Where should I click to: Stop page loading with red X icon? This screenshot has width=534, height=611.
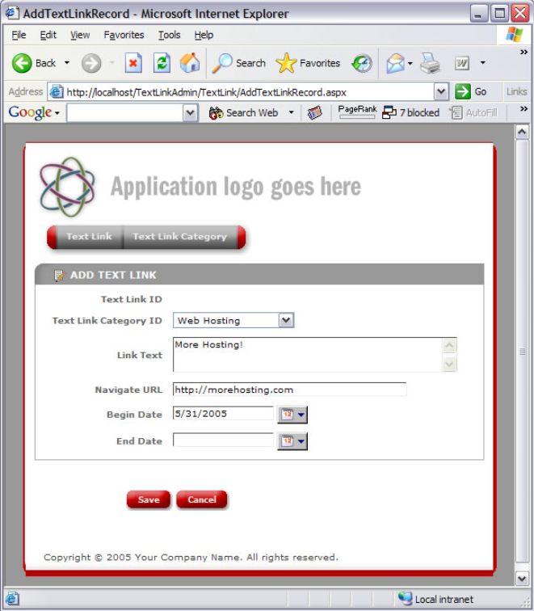(133, 63)
